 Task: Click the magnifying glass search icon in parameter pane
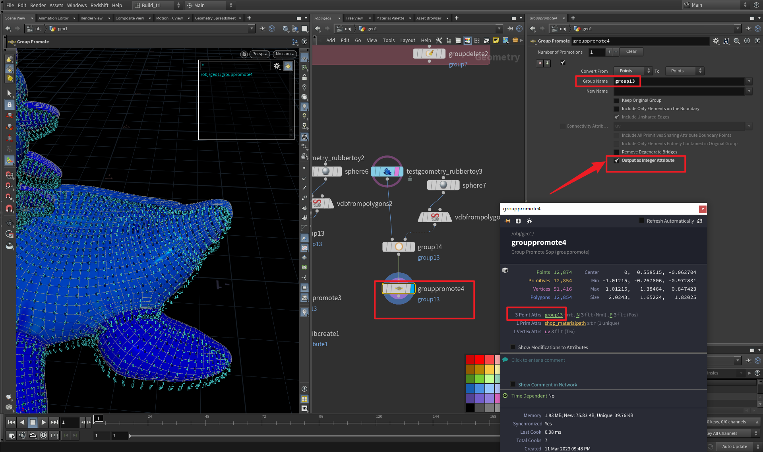point(736,41)
